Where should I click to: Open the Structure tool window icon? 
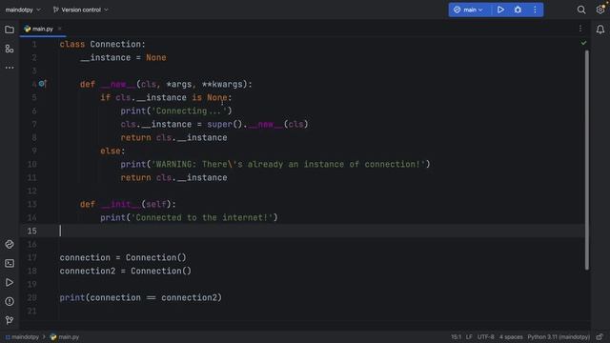click(10, 49)
